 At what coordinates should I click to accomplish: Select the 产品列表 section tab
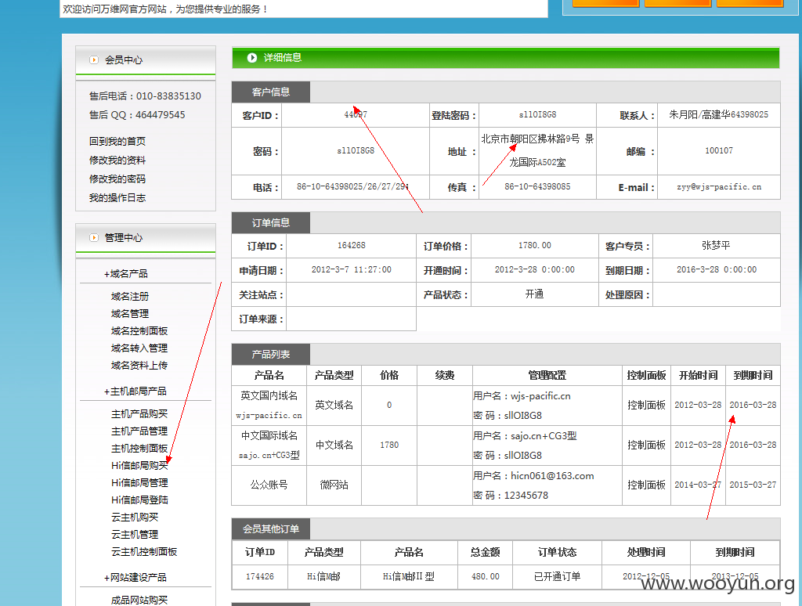pyautogui.click(x=270, y=355)
